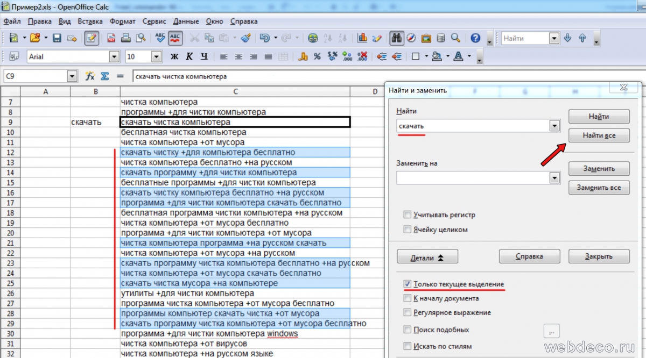This screenshot has width=646, height=358.
Task: Click the Print file icon
Action: click(x=125, y=38)
